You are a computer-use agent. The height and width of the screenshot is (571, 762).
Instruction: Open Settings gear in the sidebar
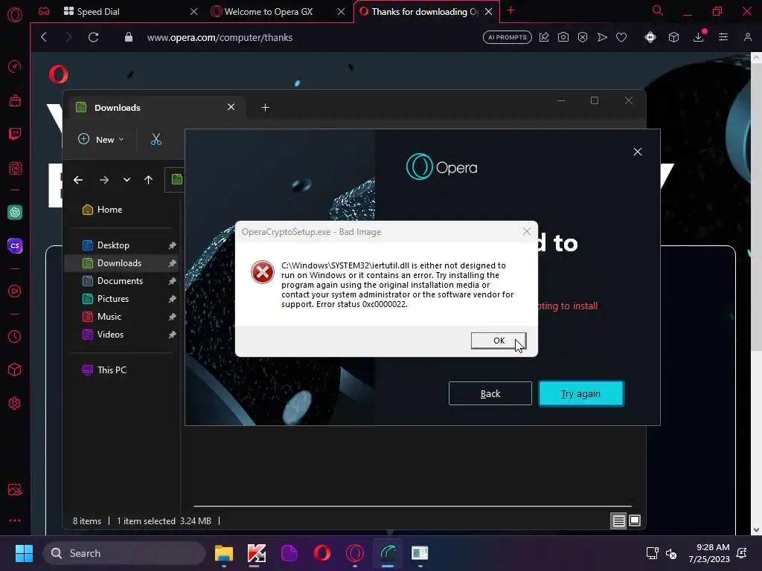pyautogui.click(x=15, y=403)
